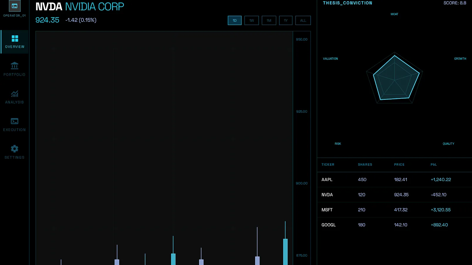472x265 pixels.
Task: Sort by TICKER column header
Action: 328,165
